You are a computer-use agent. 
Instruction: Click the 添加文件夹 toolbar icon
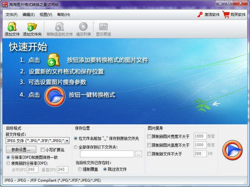pos(32,27)
